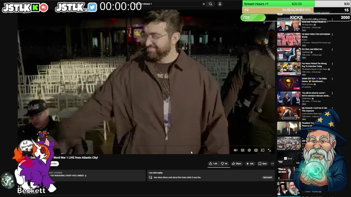Click LegalEagle video thumbnail

[x=289, y=54]
